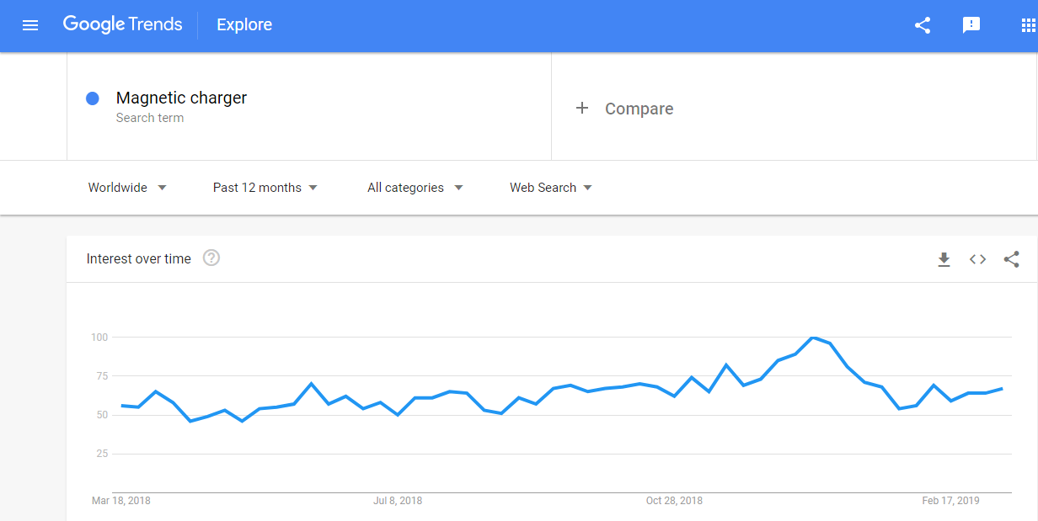Open help for Interest over time
The width and height of the screenshot is (1038, 521).
[x=211, y=258]
